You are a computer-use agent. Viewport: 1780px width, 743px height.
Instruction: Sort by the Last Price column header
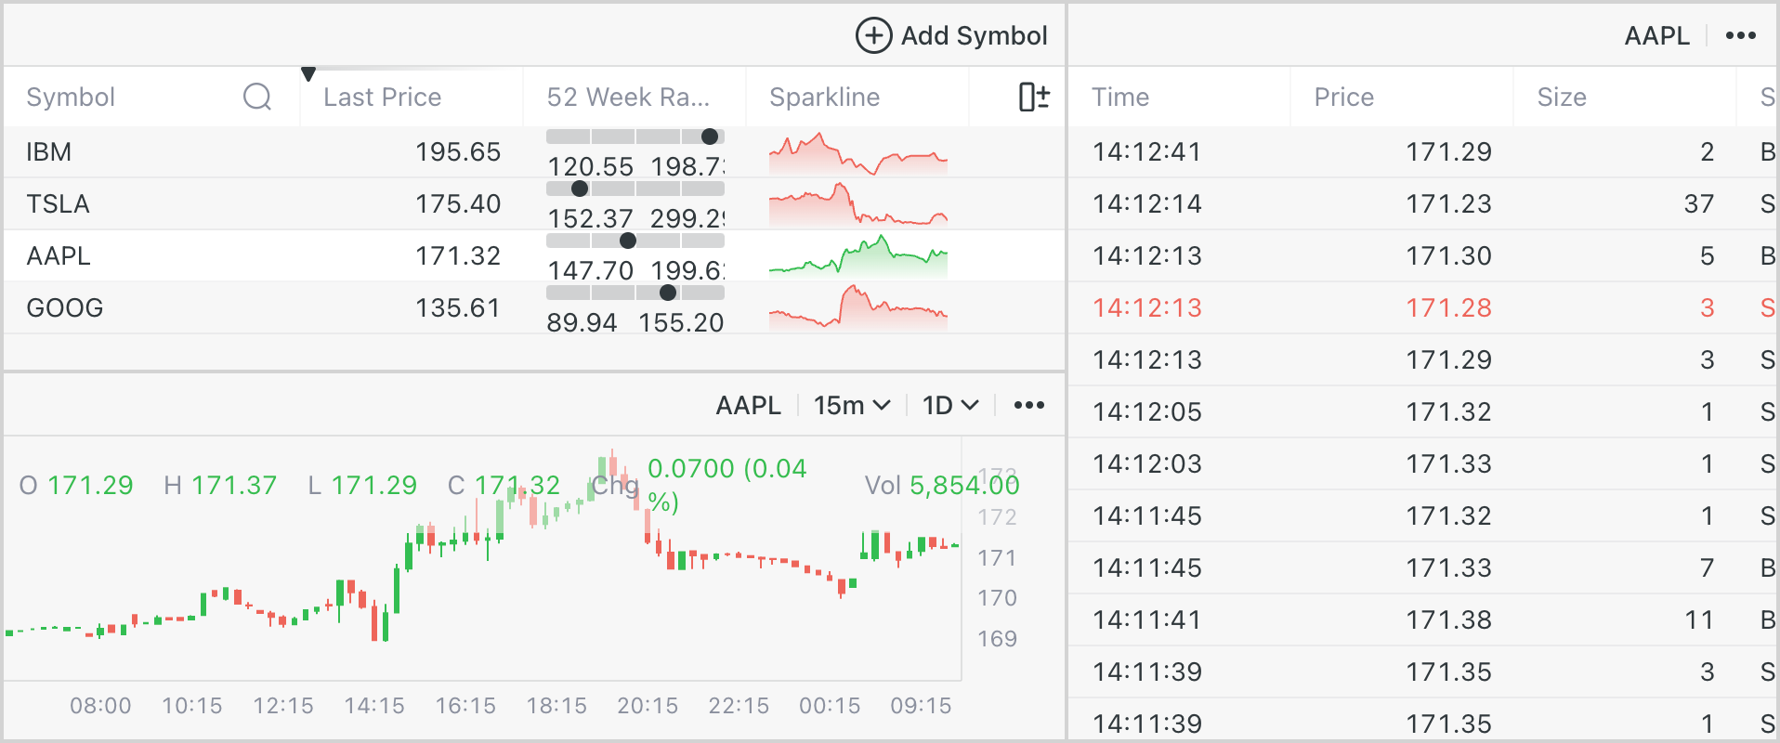(x=382, y=97)
